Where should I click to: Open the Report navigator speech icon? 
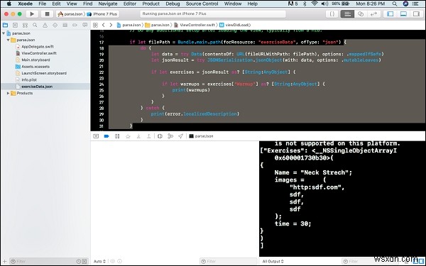pos(84,25)
